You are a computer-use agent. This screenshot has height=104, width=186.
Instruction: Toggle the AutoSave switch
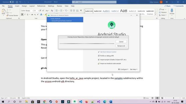(12, 2)
